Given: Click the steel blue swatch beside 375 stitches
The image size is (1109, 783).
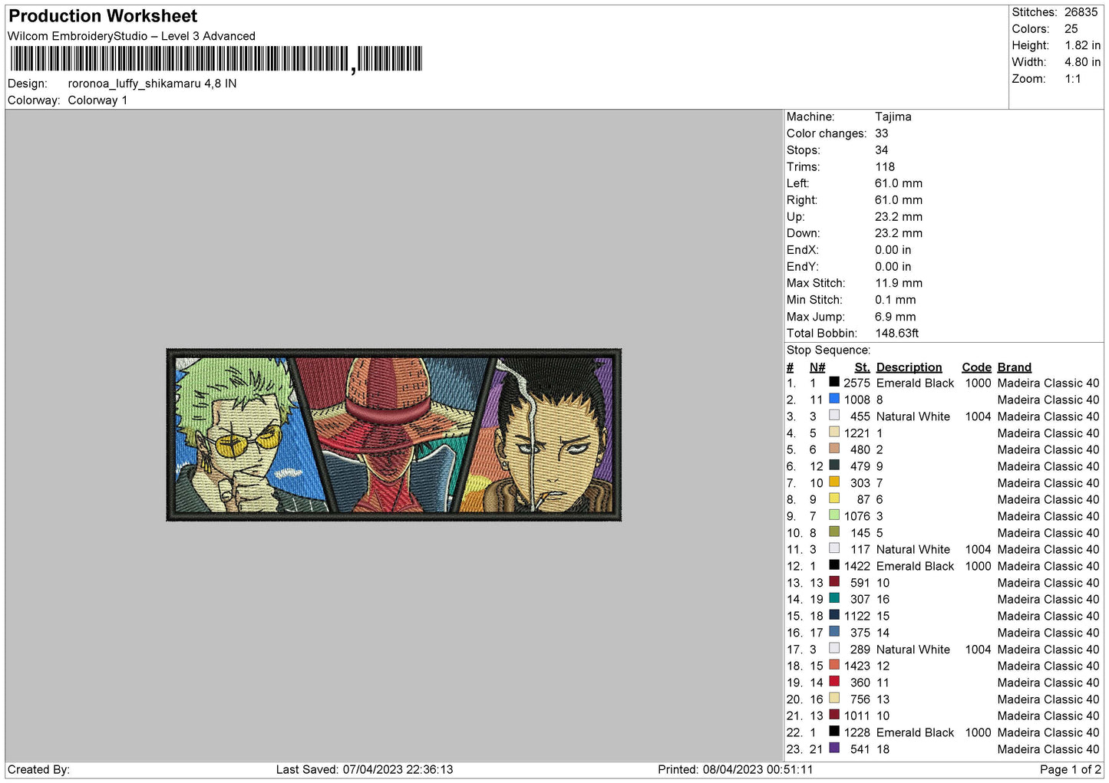Looking at the screenshot, I should [x=834, y=631].
